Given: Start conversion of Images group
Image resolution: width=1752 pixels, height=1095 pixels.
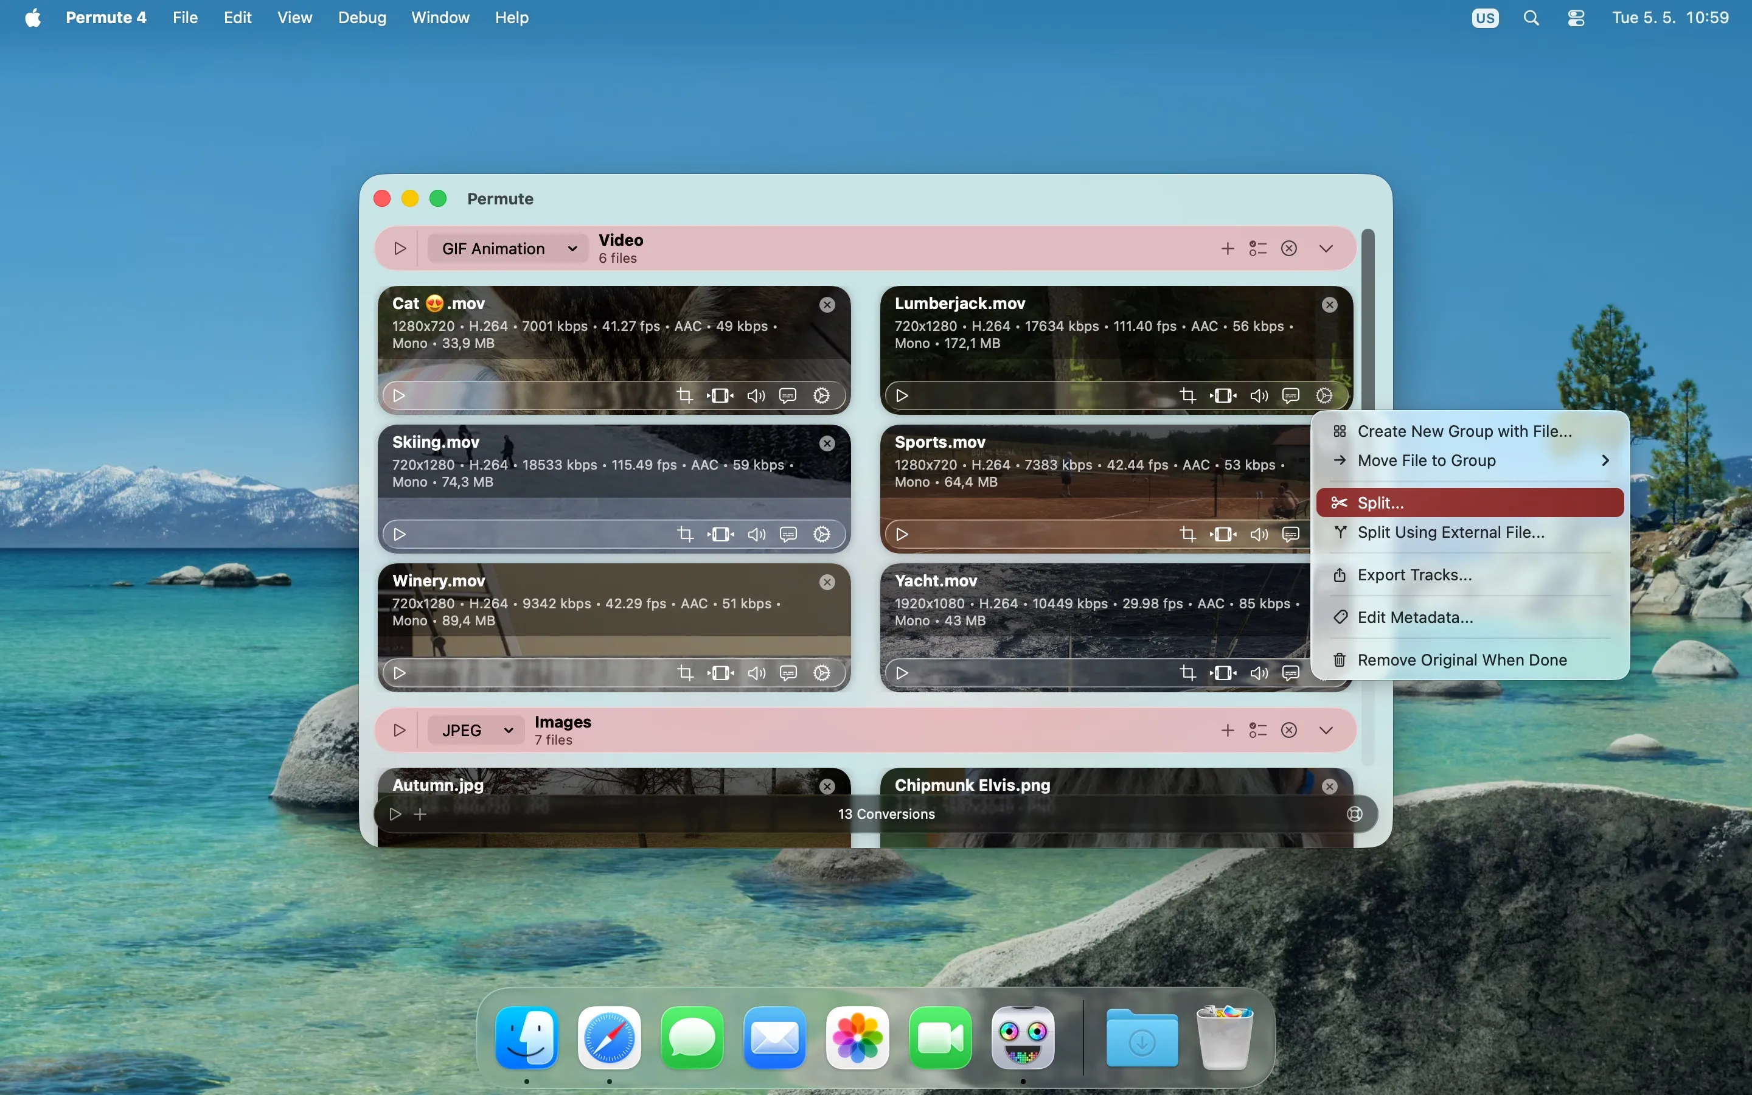Looking at the screenshot, I should pyautogui.click(x=400, y=730).
